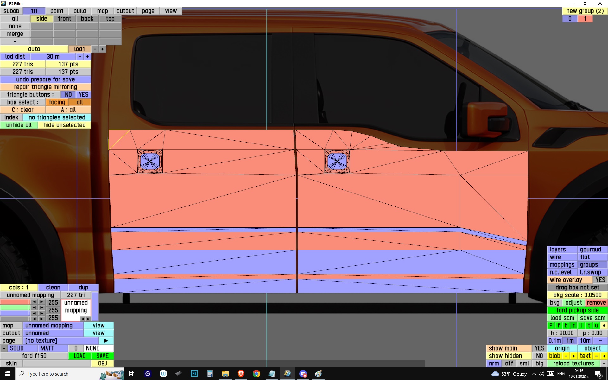Screen dimensions: 608x380
Task: Click the dot view button
Action: click(x=604, y=326)
